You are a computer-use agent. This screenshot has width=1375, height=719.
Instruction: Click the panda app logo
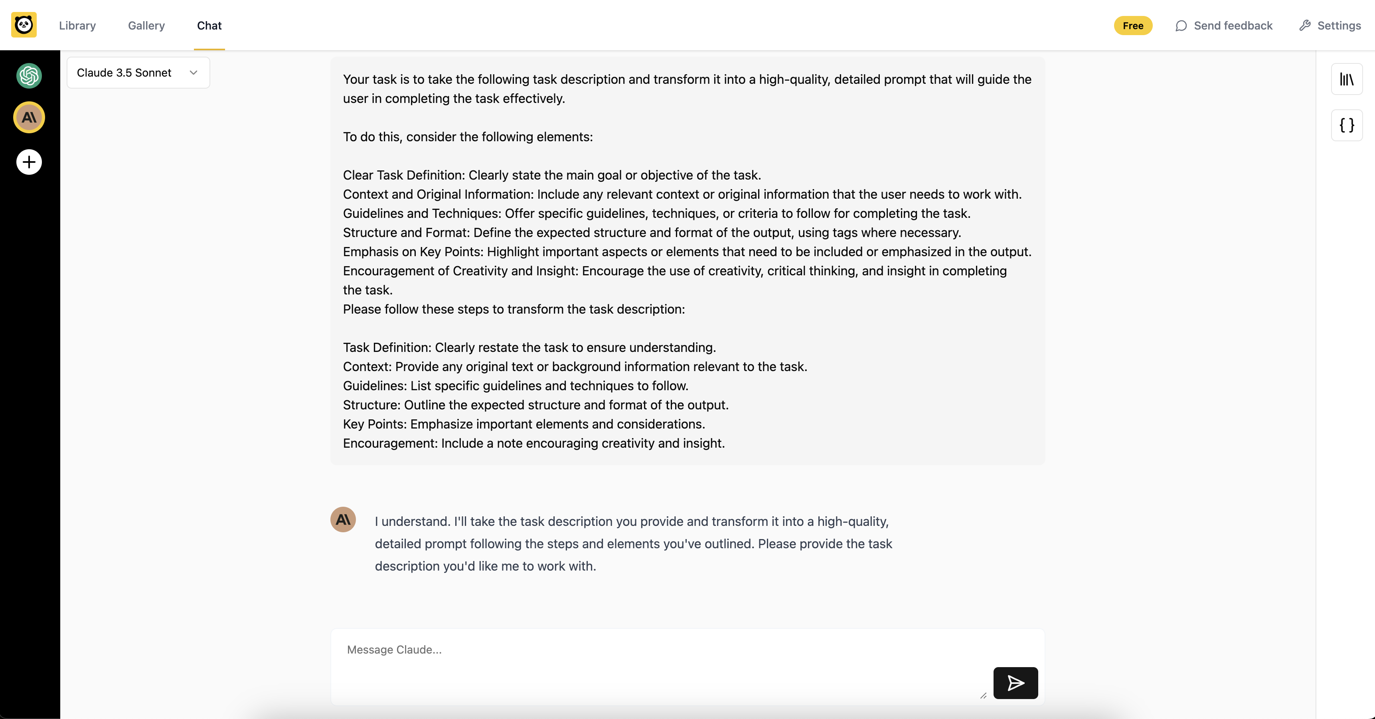pyautogui.click(x=24, y=25)
